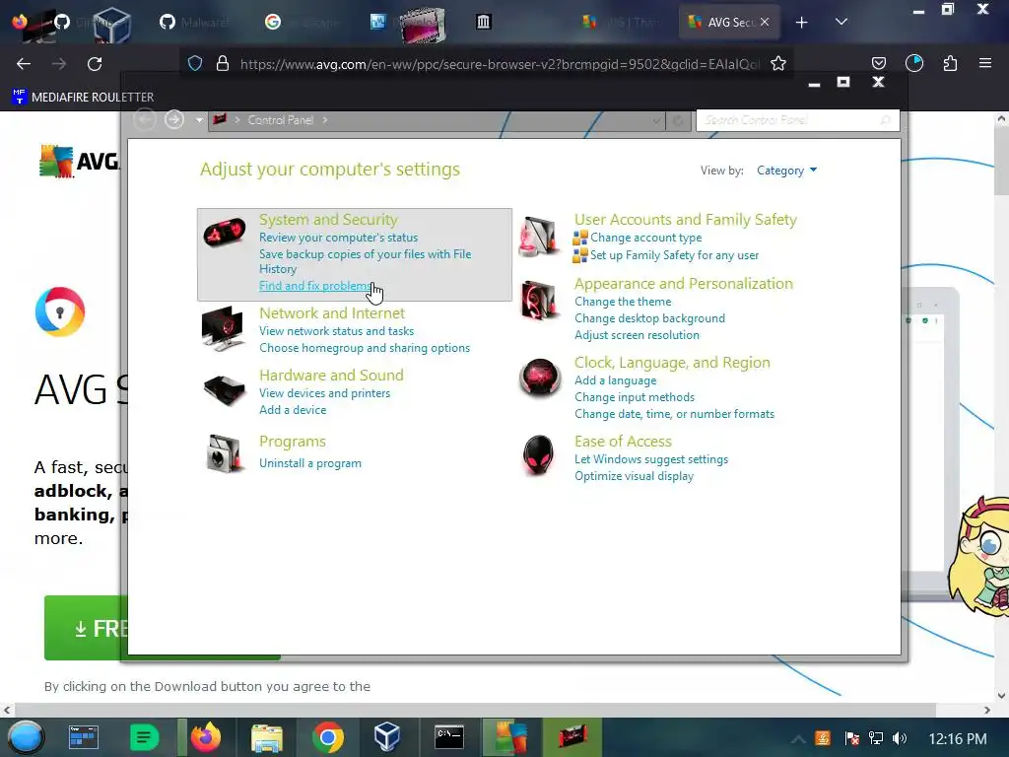This screenshot has height=757, width=1009.
Task: Switch to the Malware GitHub tab
Action: pyautogui.click(x=192, y=22)
